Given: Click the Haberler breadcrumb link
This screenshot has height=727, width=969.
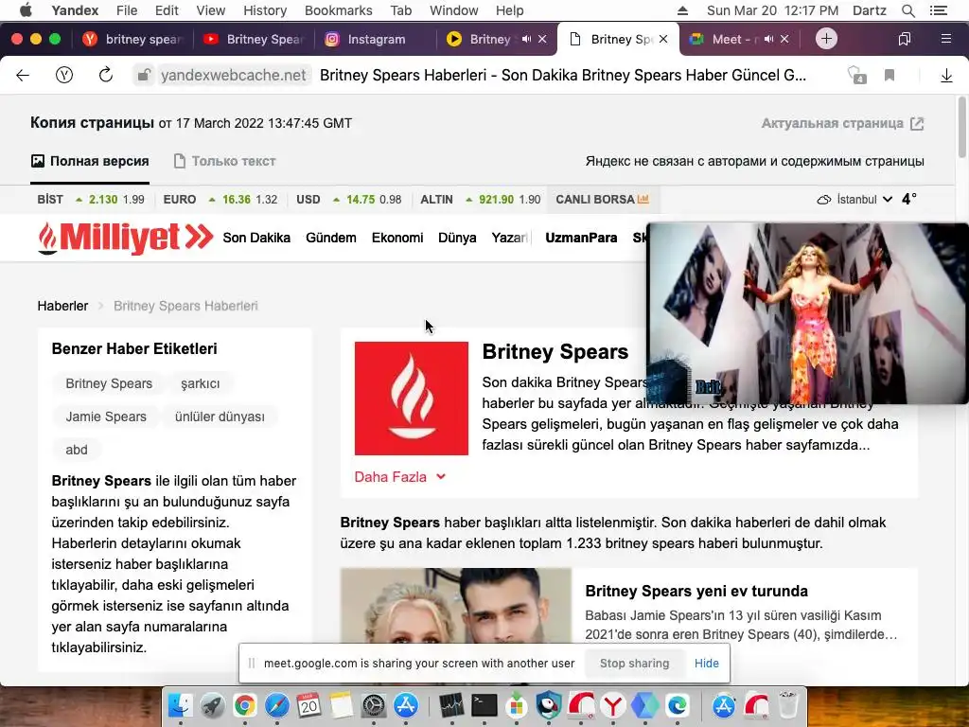Looking at the screenshot, I should [x=62, y=306].
